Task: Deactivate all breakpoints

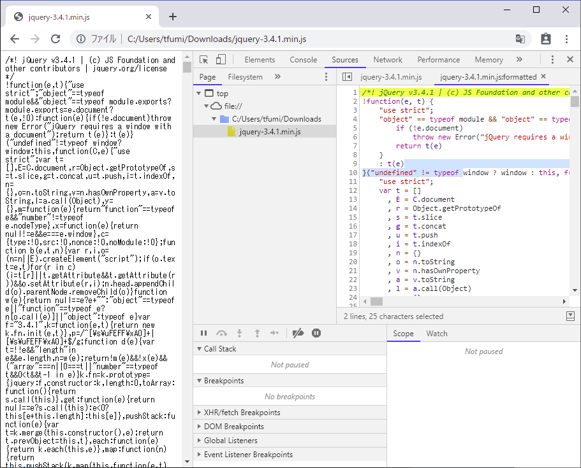Action: [298, 333]
